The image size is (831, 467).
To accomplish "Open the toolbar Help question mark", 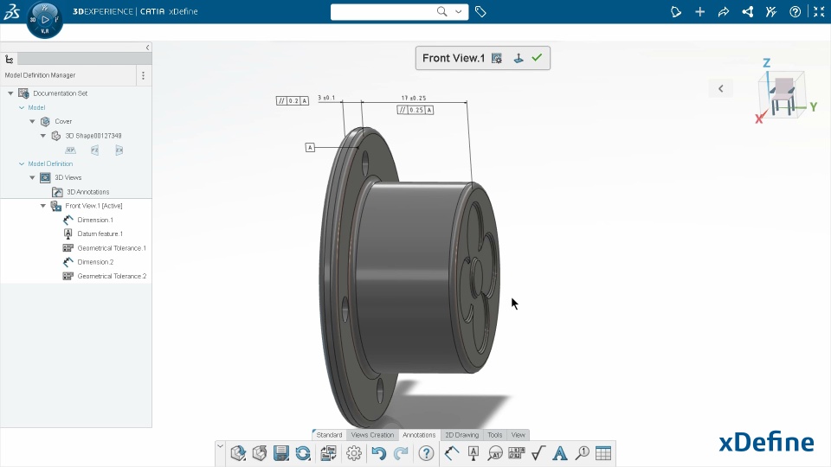I will (x=426, y=453).
